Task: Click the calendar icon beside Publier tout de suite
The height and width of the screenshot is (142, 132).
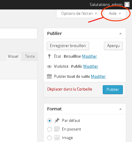Action: tap(49, 76)
